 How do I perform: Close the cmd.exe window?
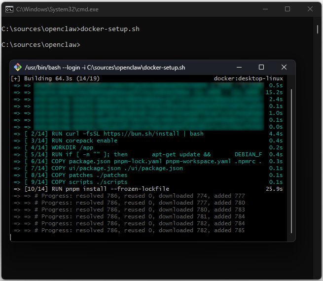pyautogui.click(x=310, y=9)
